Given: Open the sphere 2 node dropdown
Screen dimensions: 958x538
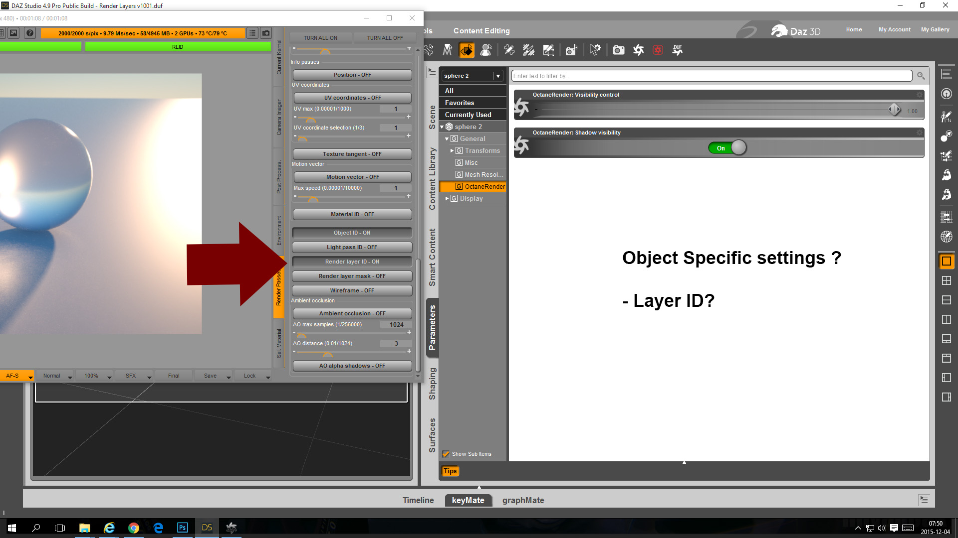Looking at the screenshot, I should (x=497, y=76).
